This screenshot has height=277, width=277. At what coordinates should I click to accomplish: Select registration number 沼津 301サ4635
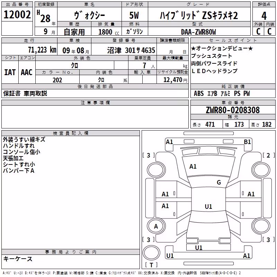(131, 50)
